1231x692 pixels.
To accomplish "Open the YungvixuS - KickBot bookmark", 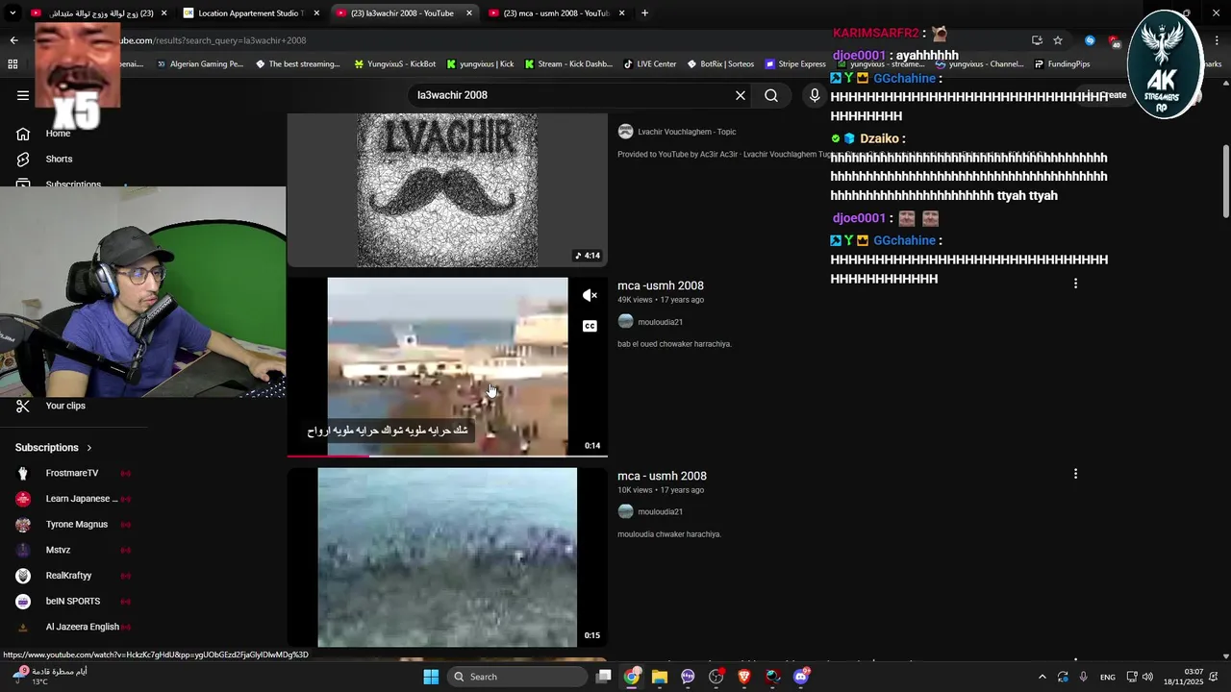I will [x=395, y=64].
